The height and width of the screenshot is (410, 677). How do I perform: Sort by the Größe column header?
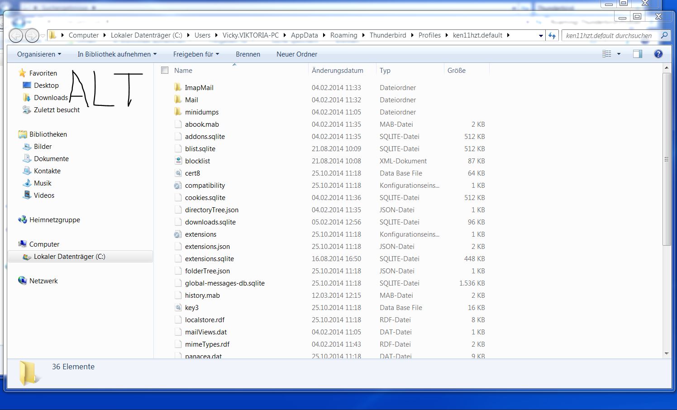[456, 70]
